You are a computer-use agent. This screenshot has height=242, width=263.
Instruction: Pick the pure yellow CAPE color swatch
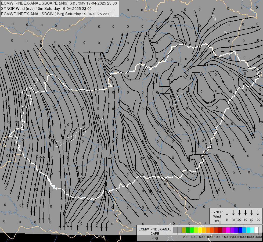click(x=200, y=230)
